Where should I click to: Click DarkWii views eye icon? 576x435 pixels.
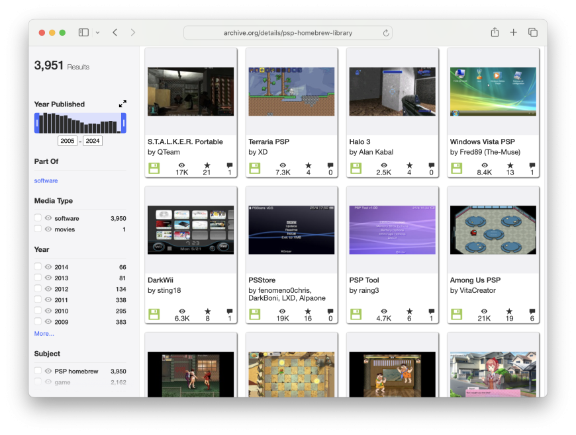[x=182, y=311]
